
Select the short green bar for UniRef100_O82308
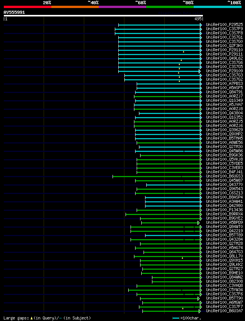click(176, 282)
